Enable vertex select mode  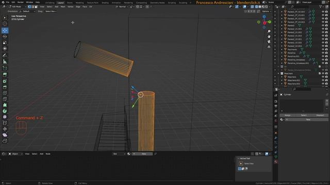coord(29,7)
